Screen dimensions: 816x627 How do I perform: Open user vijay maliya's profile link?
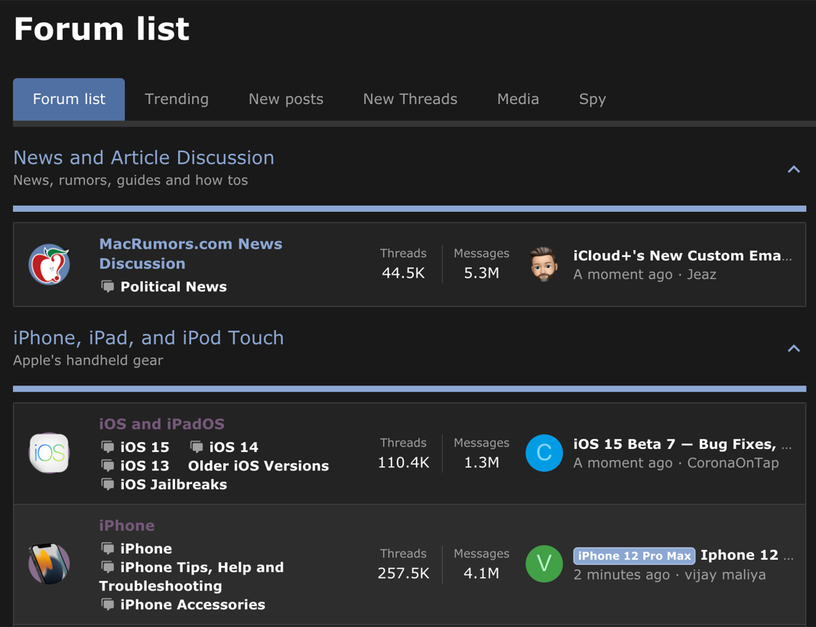(x=725, y=575)
